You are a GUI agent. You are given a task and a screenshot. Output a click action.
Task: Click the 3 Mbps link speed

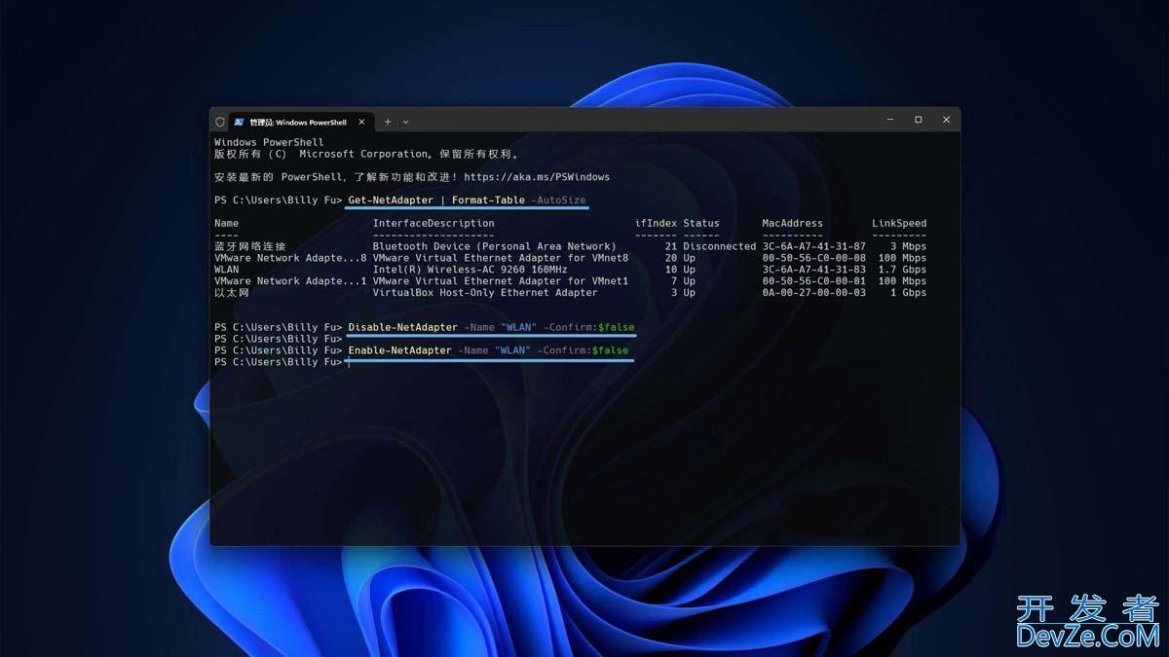[x=908, y=246]
